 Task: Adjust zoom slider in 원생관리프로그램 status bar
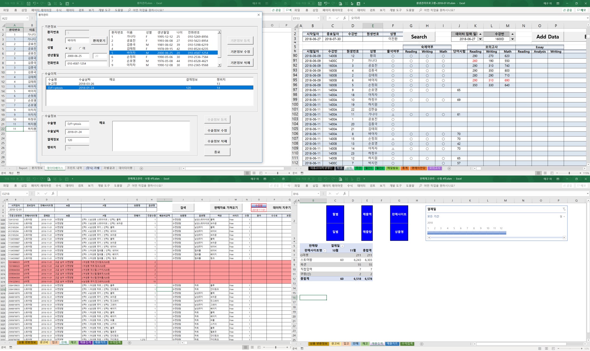pyautogui.click(x=569, y=173)
